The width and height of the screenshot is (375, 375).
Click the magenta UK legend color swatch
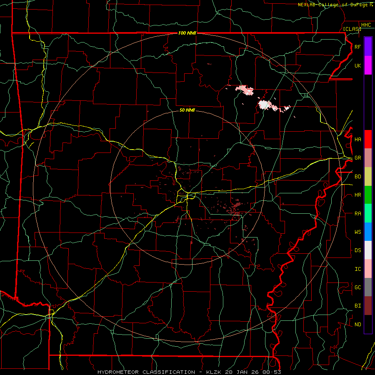pos(368,65)
